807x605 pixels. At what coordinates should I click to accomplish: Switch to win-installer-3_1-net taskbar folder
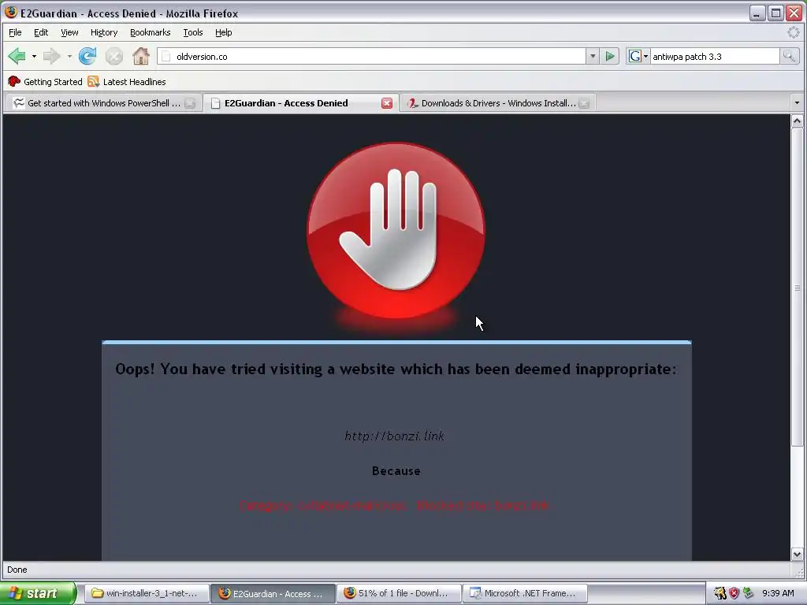tap(147, 593)
